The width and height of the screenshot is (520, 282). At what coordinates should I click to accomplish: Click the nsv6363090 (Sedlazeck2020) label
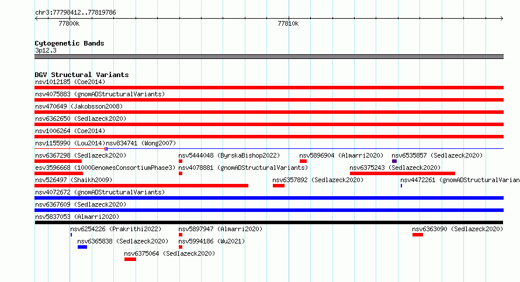coord(457,229)
